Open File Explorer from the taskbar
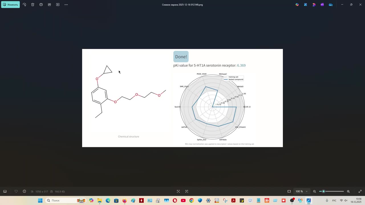 [x=100, y=200]
